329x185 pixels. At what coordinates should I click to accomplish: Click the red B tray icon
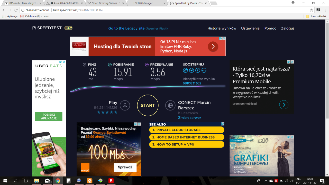[276, 181]
